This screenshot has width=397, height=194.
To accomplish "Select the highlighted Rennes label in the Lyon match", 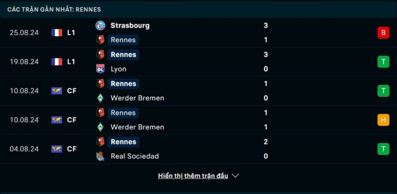I will [x=123, y=55].
